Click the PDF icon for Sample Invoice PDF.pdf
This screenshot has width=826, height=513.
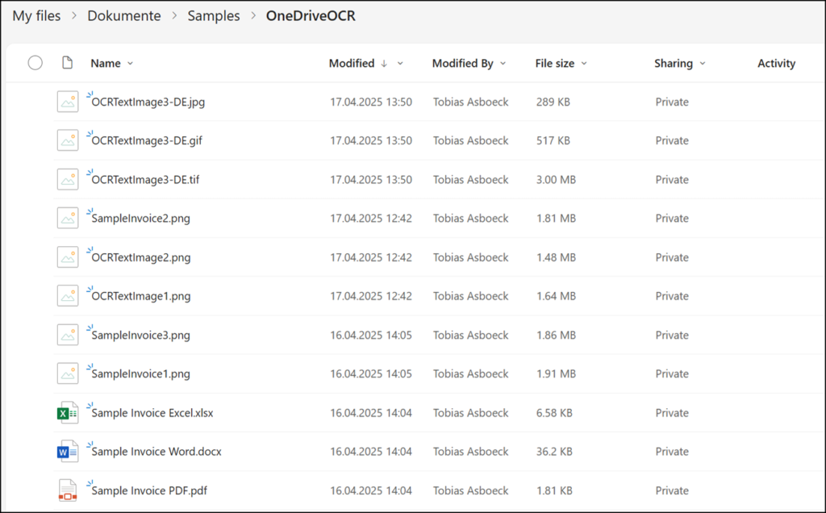coord(68,490)
